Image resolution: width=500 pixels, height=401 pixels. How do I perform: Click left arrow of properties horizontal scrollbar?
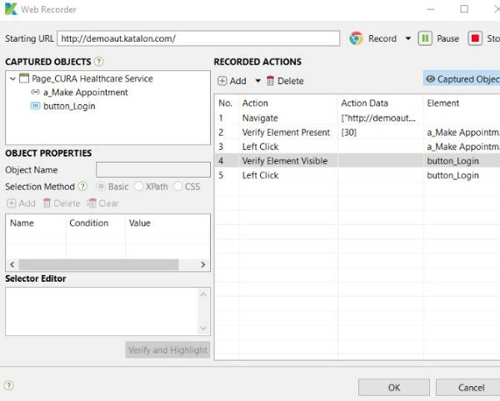(x=12, y=264)
